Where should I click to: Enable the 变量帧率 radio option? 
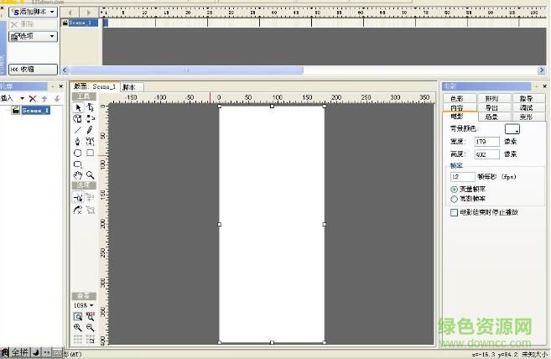tap(455, 190)
